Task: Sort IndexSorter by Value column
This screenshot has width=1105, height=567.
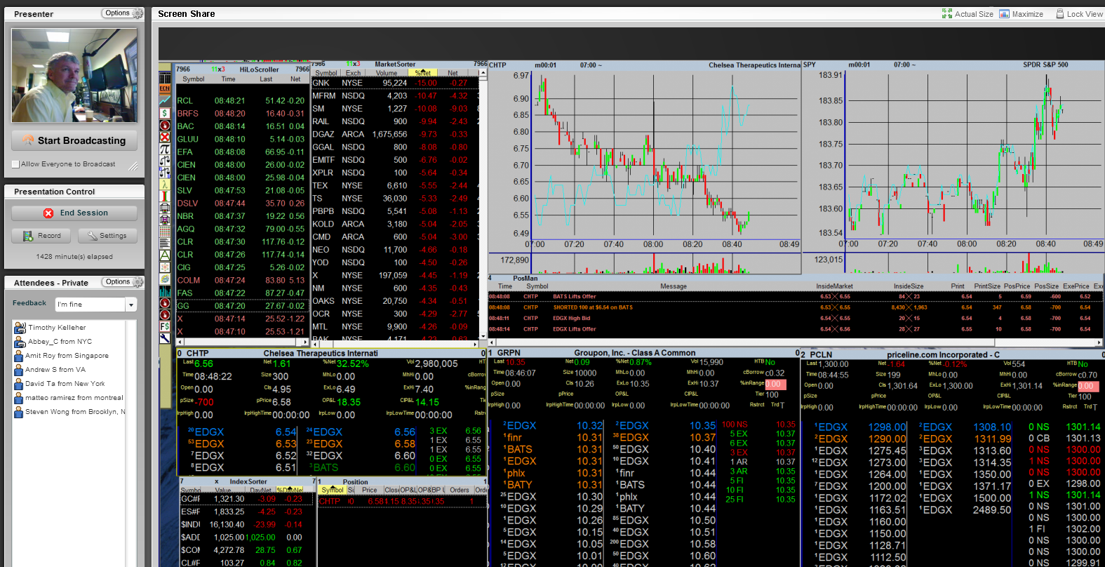Action: pos(223,490)
